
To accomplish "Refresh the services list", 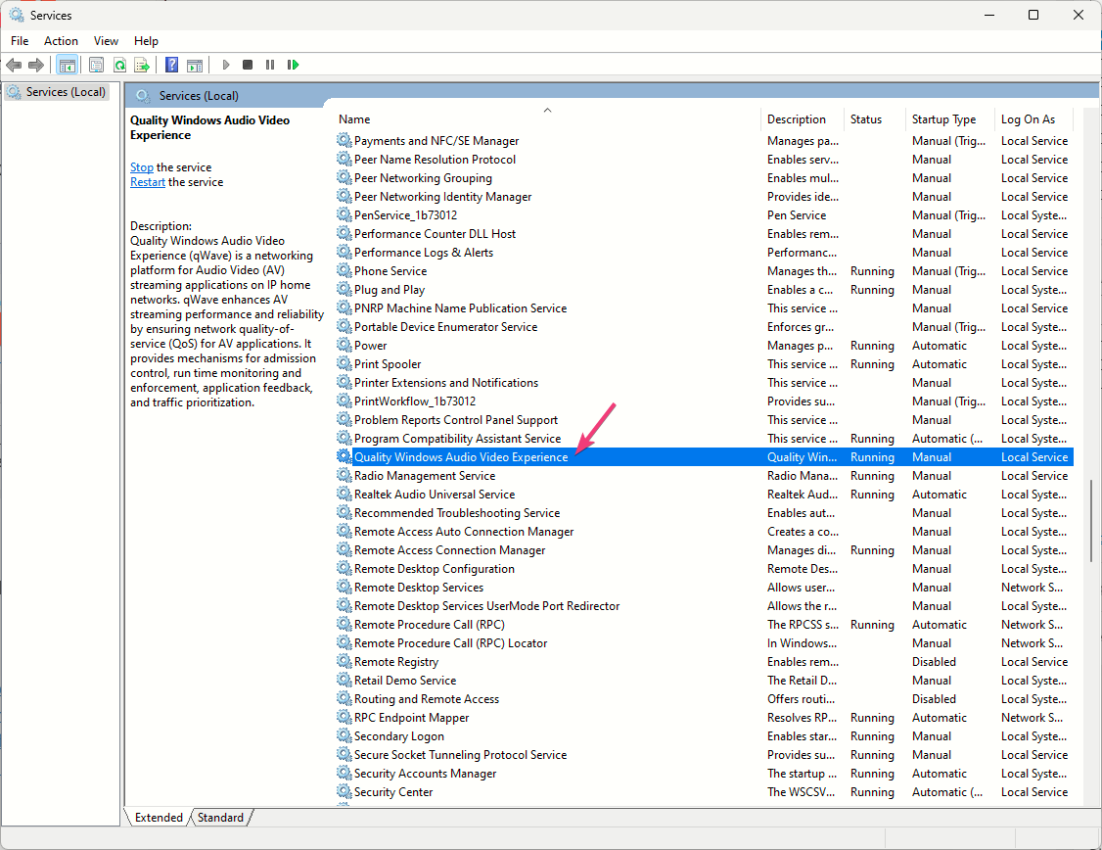I will tap(119, 65).
